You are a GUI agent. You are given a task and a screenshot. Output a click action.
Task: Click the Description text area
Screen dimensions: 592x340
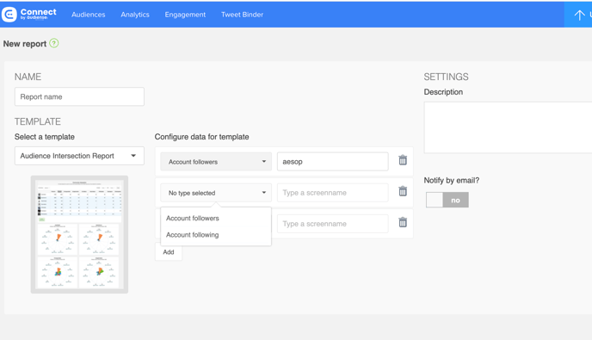point(508,127)
